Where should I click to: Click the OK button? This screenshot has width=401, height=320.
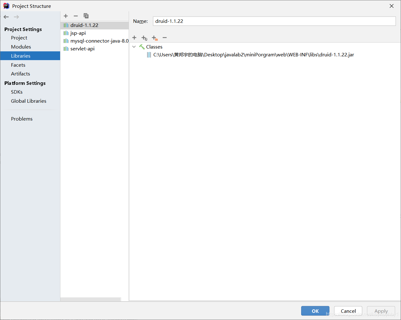315,311
